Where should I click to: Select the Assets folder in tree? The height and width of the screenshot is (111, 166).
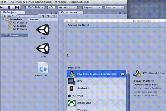pos(14,35)
